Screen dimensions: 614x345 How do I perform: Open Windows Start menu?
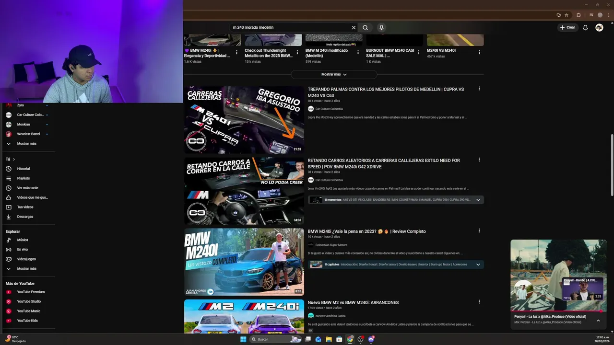[243, 339]
